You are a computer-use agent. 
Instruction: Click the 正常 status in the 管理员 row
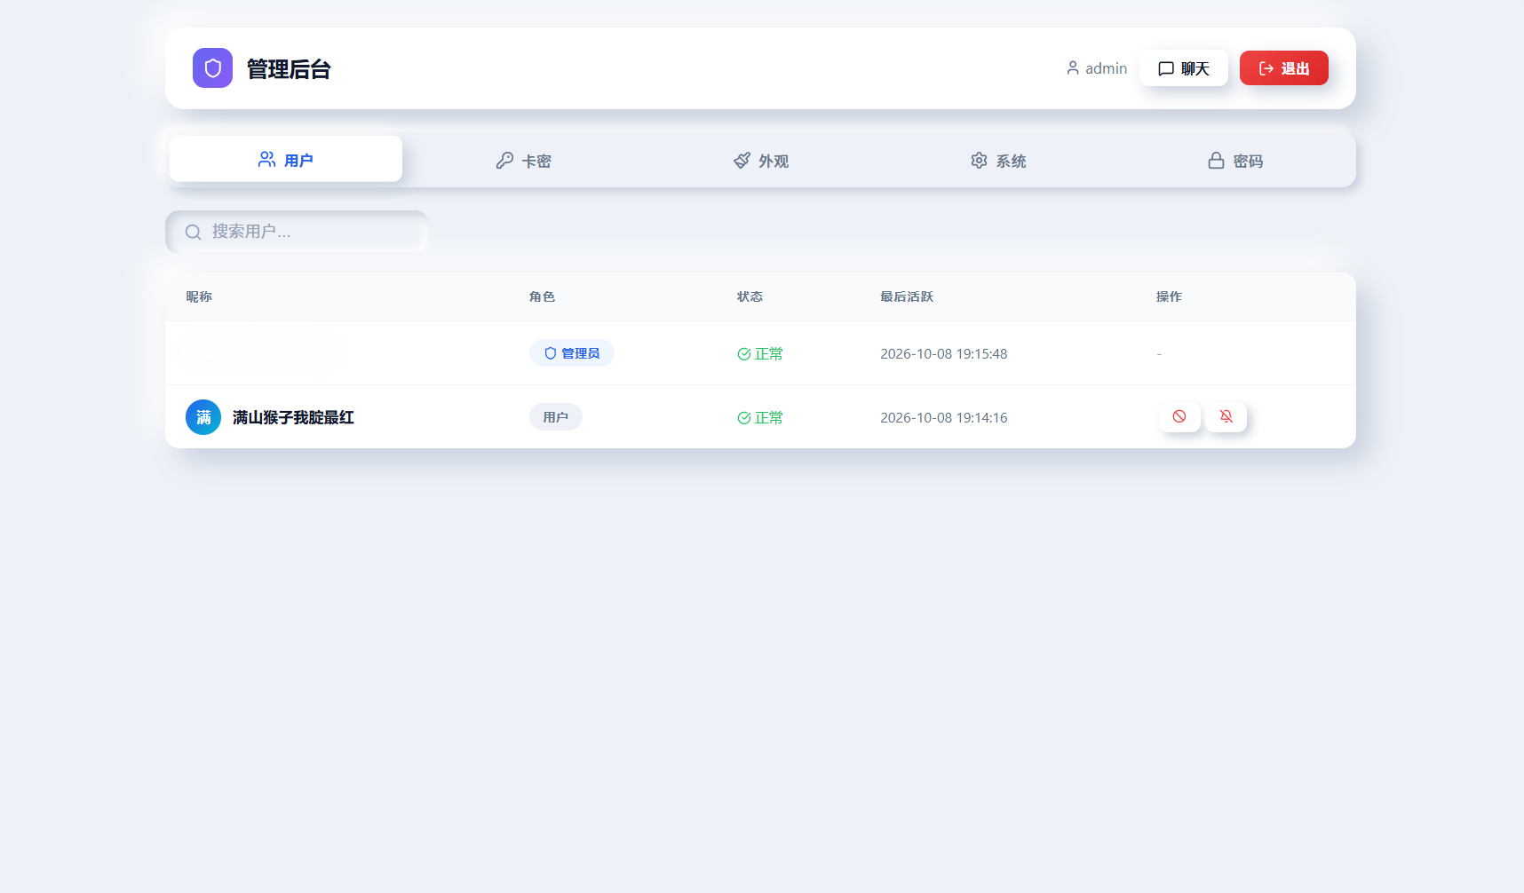pos(760,354)
